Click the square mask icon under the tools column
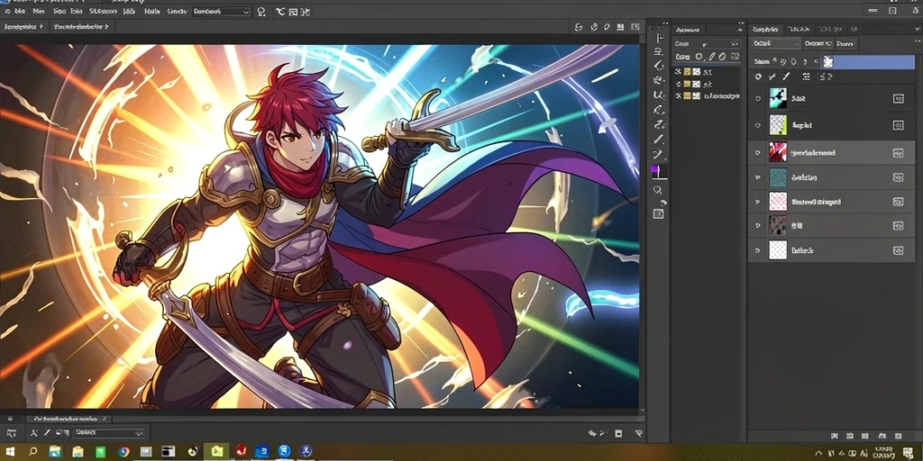923x461 pixels. pos(658,214)
